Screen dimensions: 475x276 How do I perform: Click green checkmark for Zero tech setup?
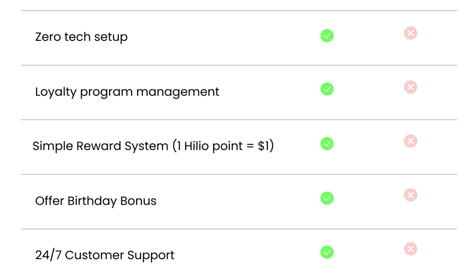[x=327, y=36]
